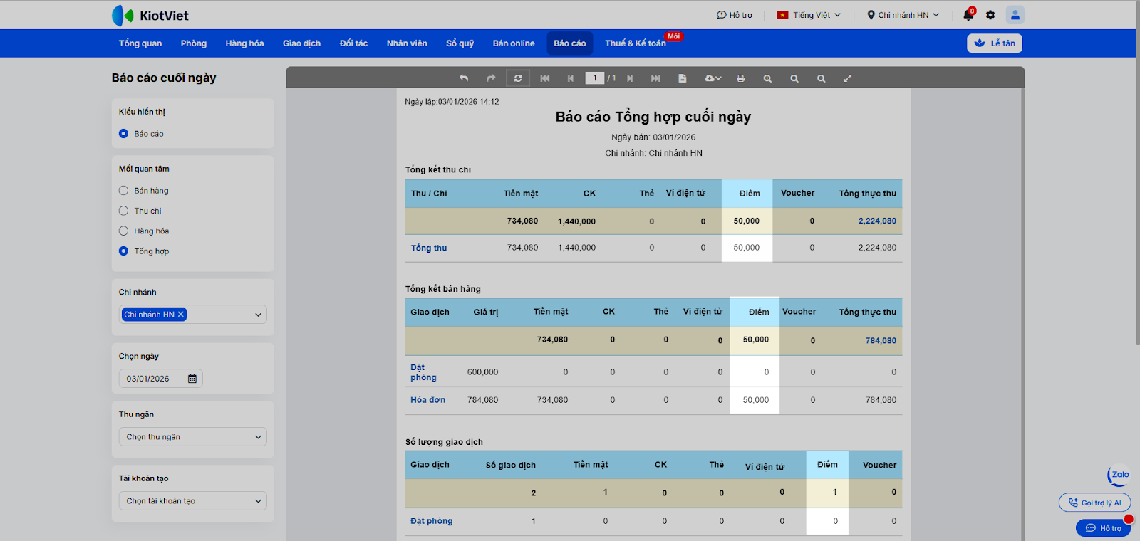Open the calendar date picker icon
The height and width of the screenshot is (541, 1140).
[192, 379]
